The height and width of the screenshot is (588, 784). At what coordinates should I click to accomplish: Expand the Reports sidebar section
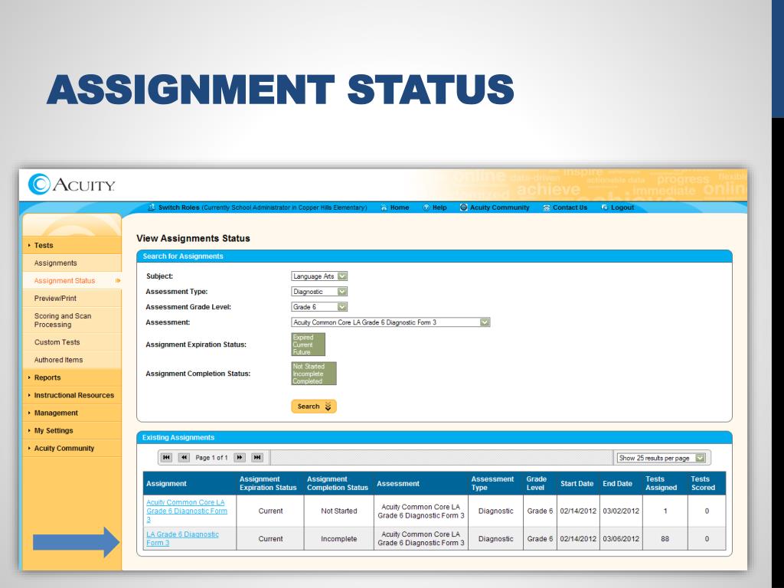(72, 377)
